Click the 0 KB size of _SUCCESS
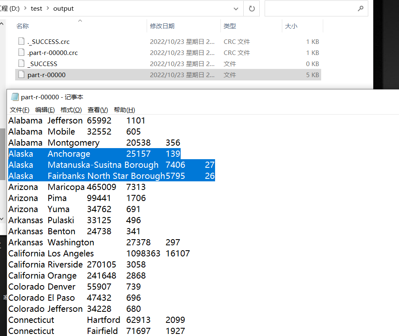Image resolution: width=399 pixels, height=336 pixels. pyautogui.click(x=313, y=64)
